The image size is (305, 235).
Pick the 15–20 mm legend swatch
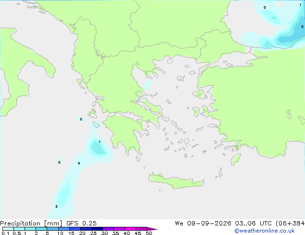[75, 229]
